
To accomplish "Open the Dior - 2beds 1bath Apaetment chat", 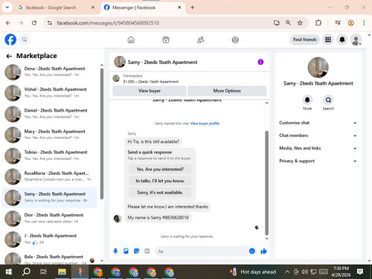I will coord(50,219).
